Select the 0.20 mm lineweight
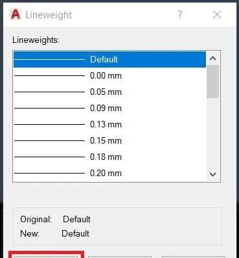Screen dimensions: 239x258 coord(109,173)
